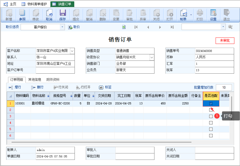The width and height of the screenshot is (240, 166).
Task: Check 是否选配 checkbox in row 3
Action: [x=211, y=116]
